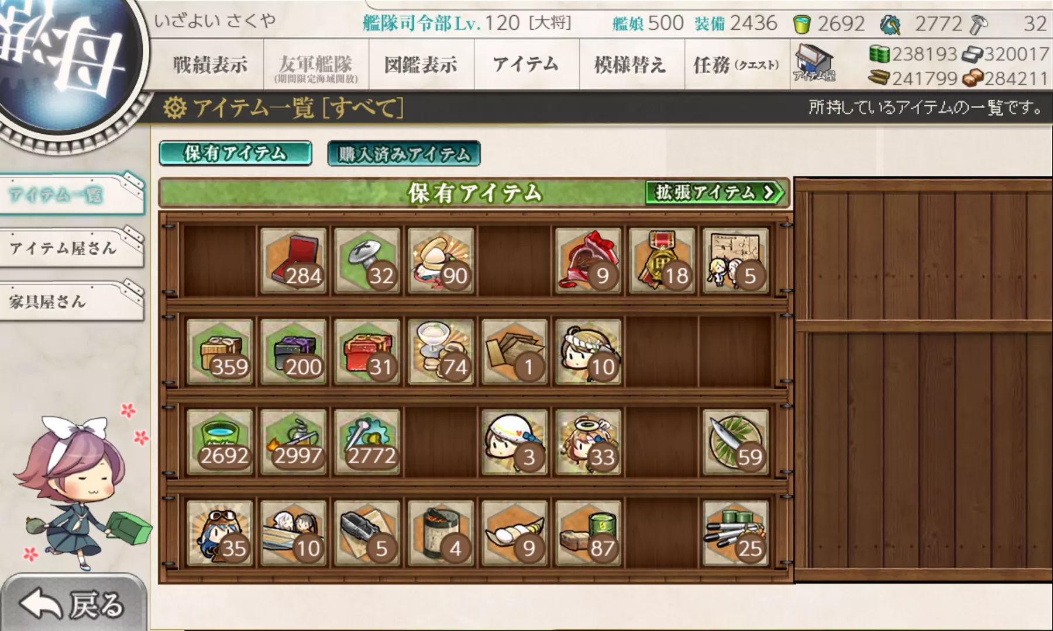The height and width of the screenshot is (631, 1053).
Task: Select the saury fish item showing 59
Action: (736, 442)
